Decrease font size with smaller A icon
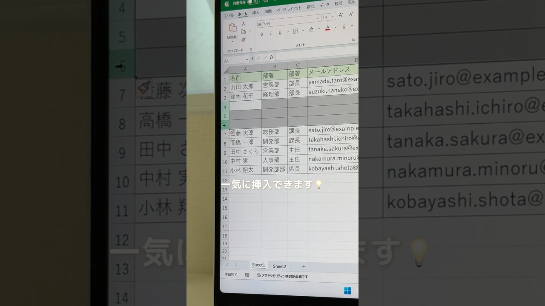Screen dimensions: 545x306 coord(351,14)
